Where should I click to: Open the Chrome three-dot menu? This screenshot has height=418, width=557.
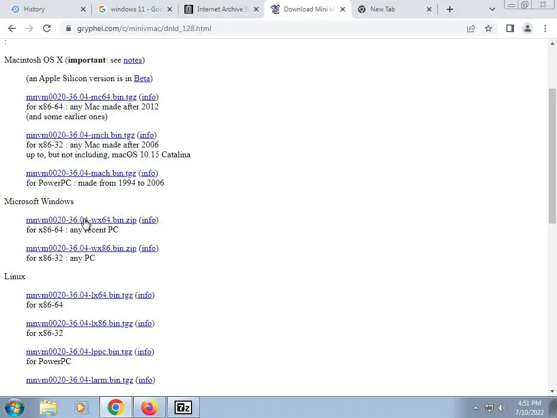(x=545, y=28)
